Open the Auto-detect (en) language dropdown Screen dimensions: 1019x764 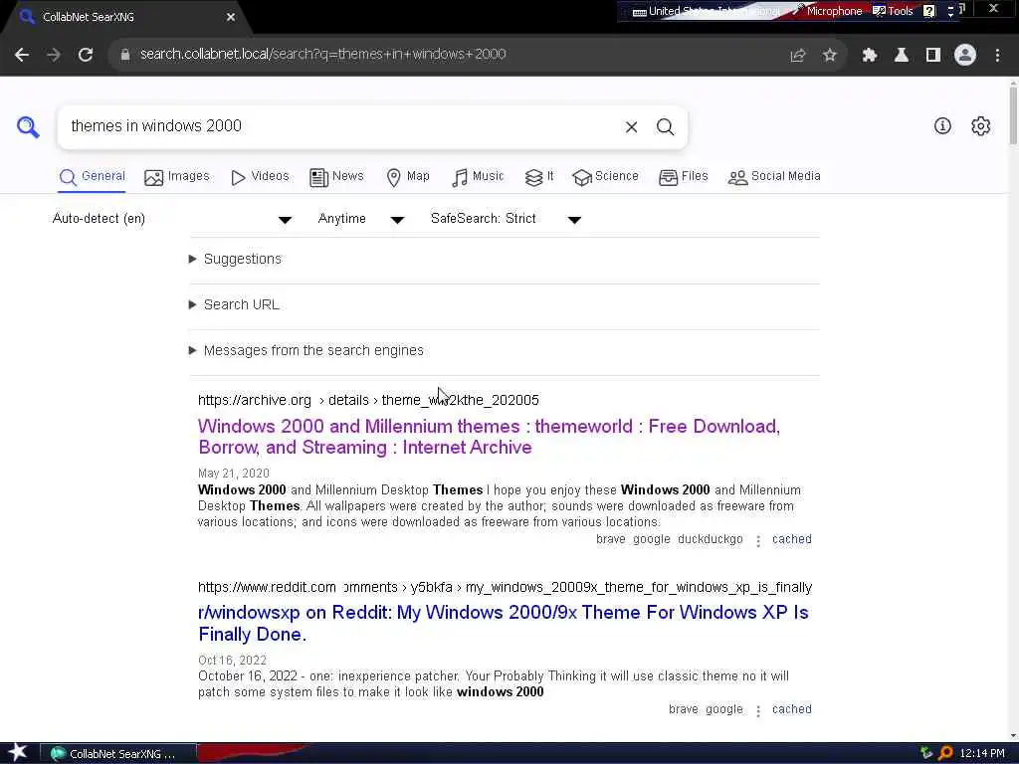(172, 219)
